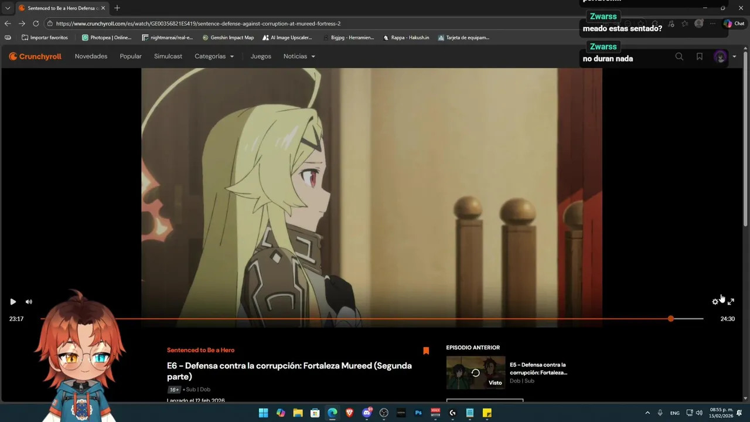This screenshot has width=750, height=422.
Task: Close the Sentenced to Be a Hero tab
Action: [x=103, y=8]
